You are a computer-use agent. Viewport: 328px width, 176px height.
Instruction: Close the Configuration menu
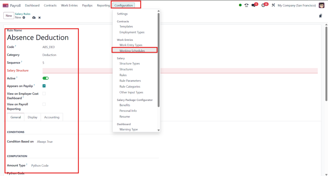pos(124,5)
